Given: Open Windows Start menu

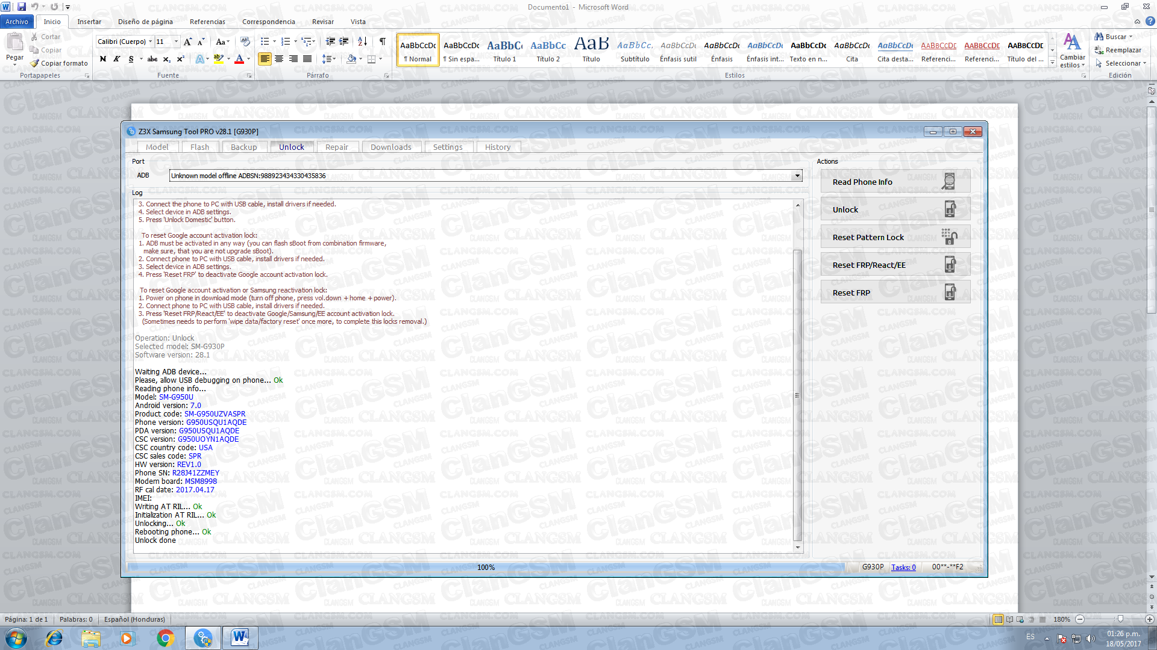Looking at the screenshot, I should pyautogui.click(x=16, y=638).
